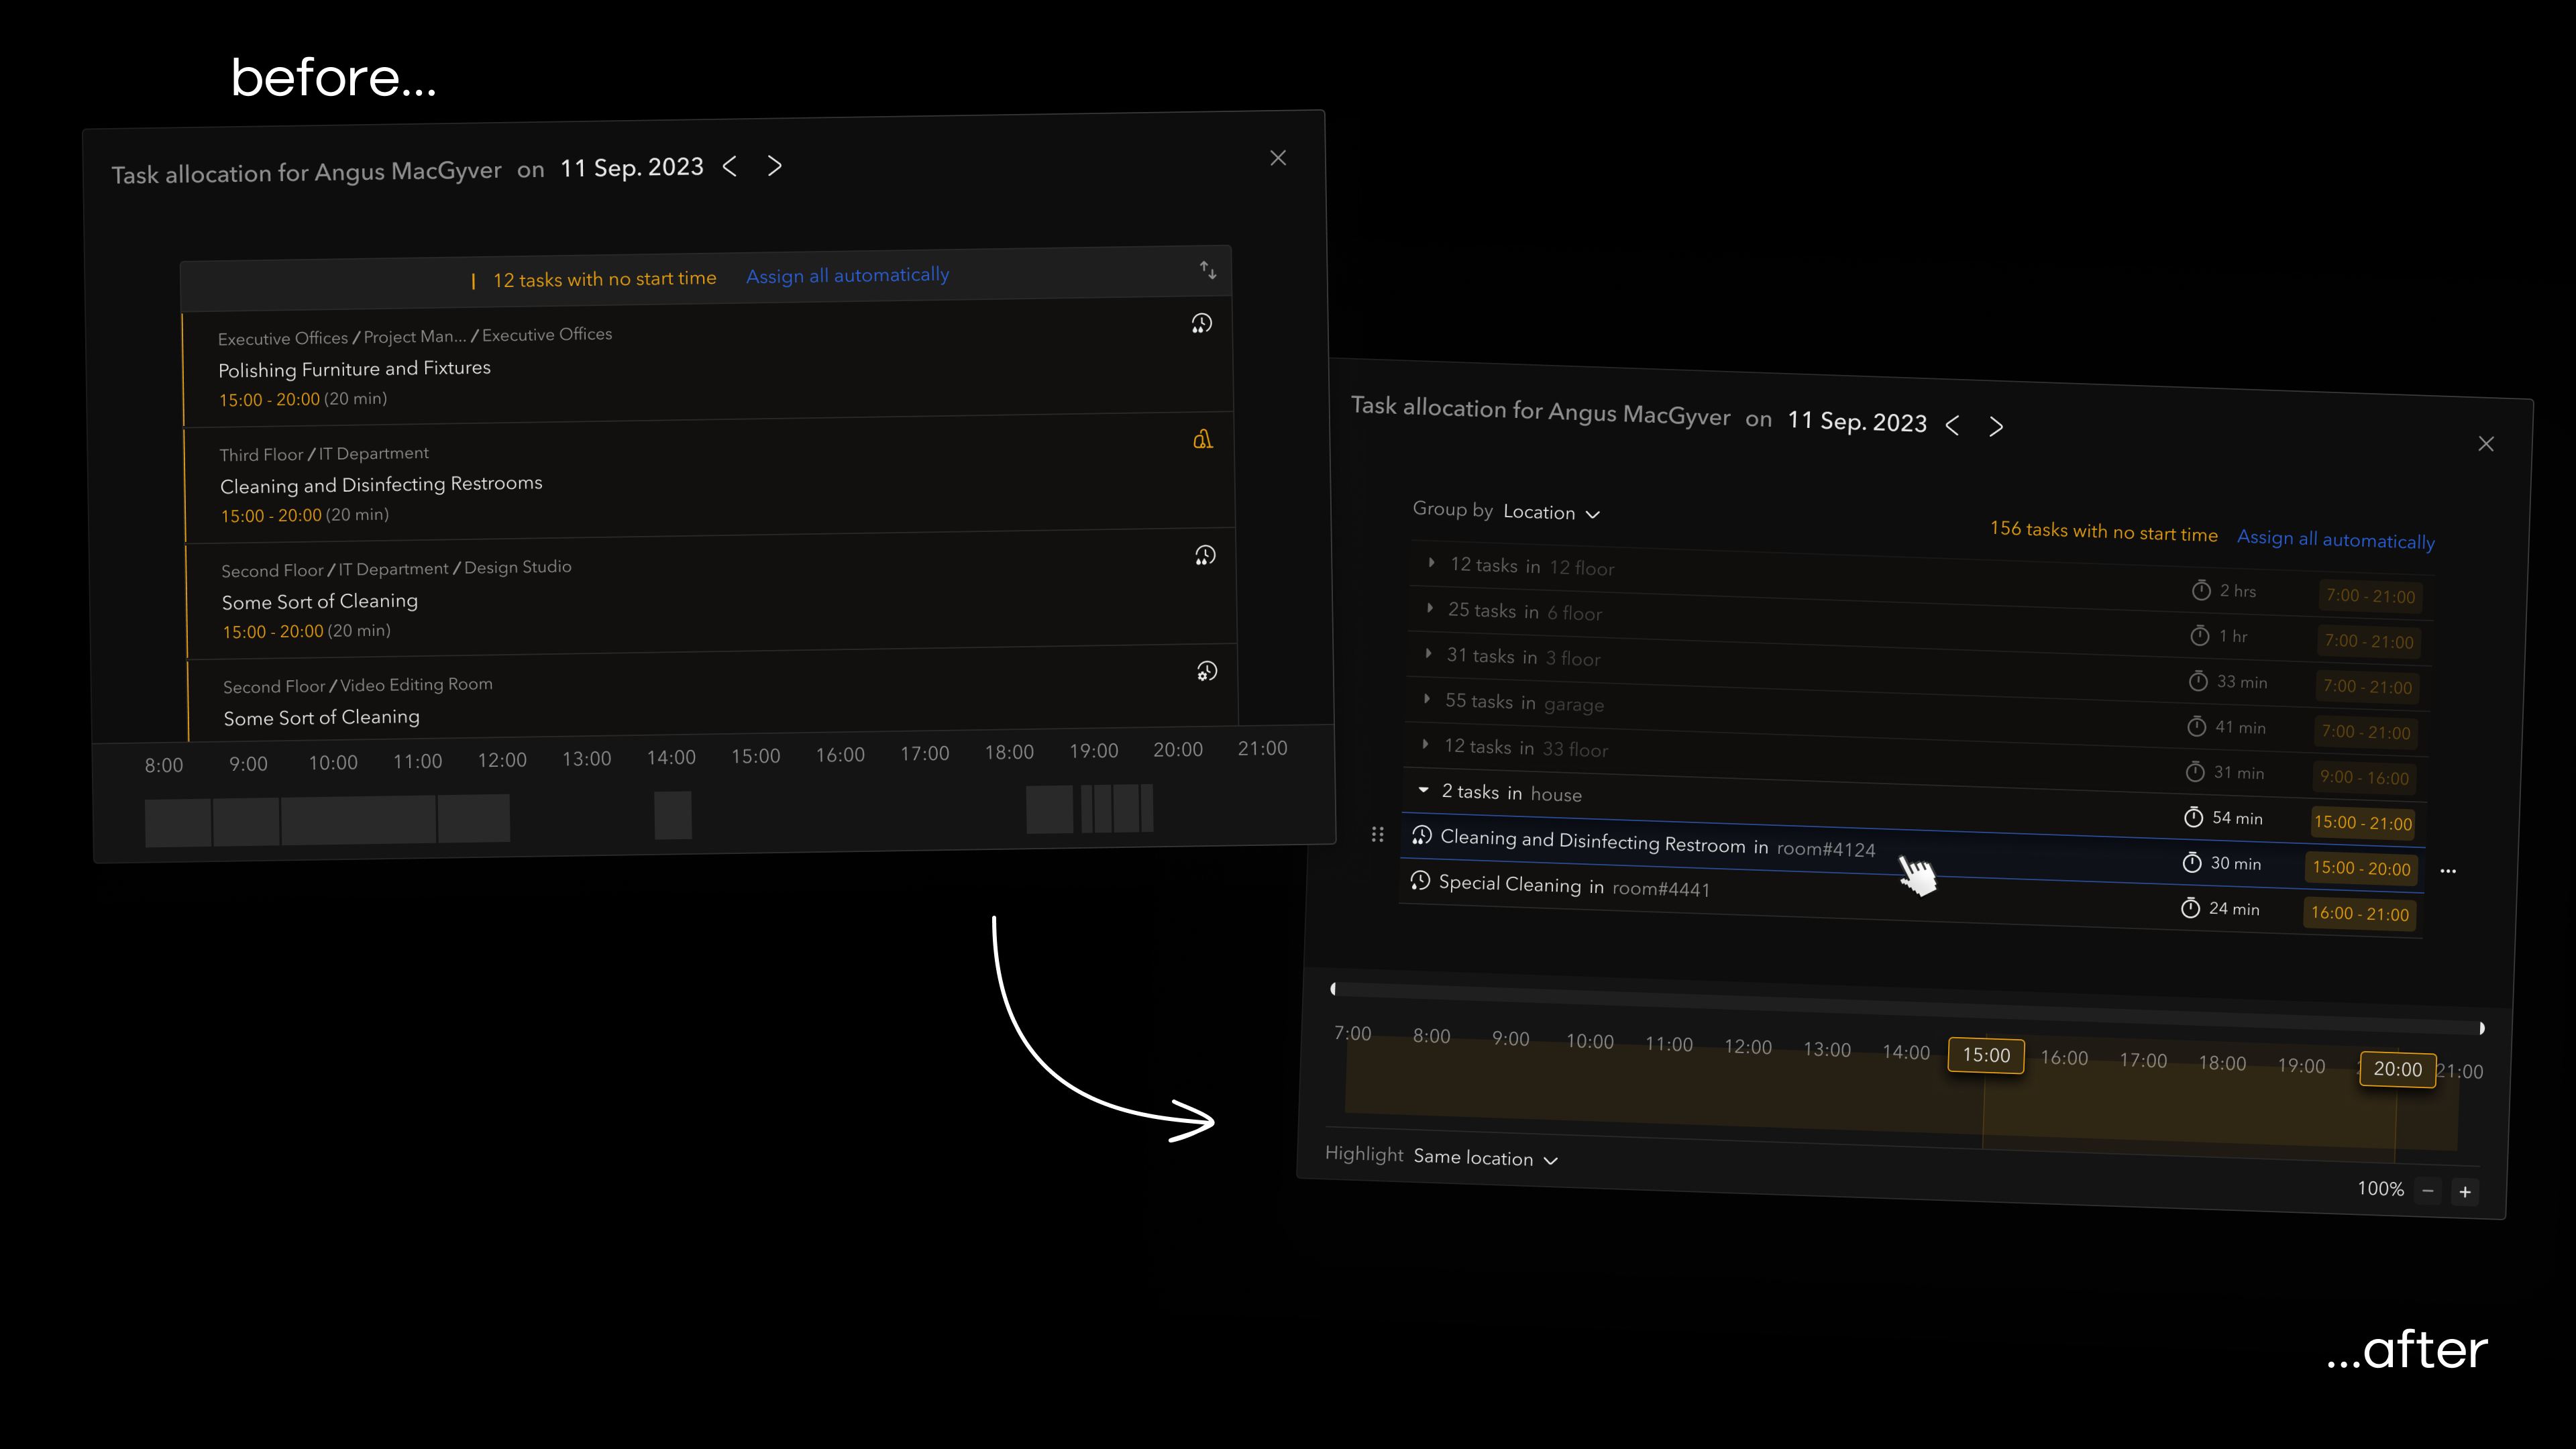Go to previous day in before panel
Viewport: 2576px width, 1449px height.
click(x=730, y=166)
